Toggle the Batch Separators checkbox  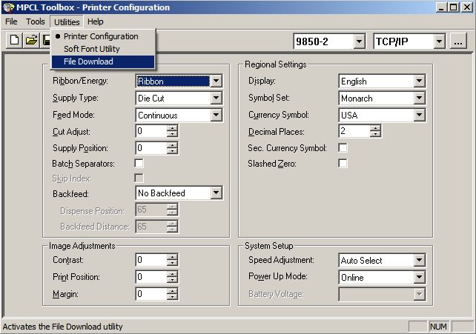[139, 164]
